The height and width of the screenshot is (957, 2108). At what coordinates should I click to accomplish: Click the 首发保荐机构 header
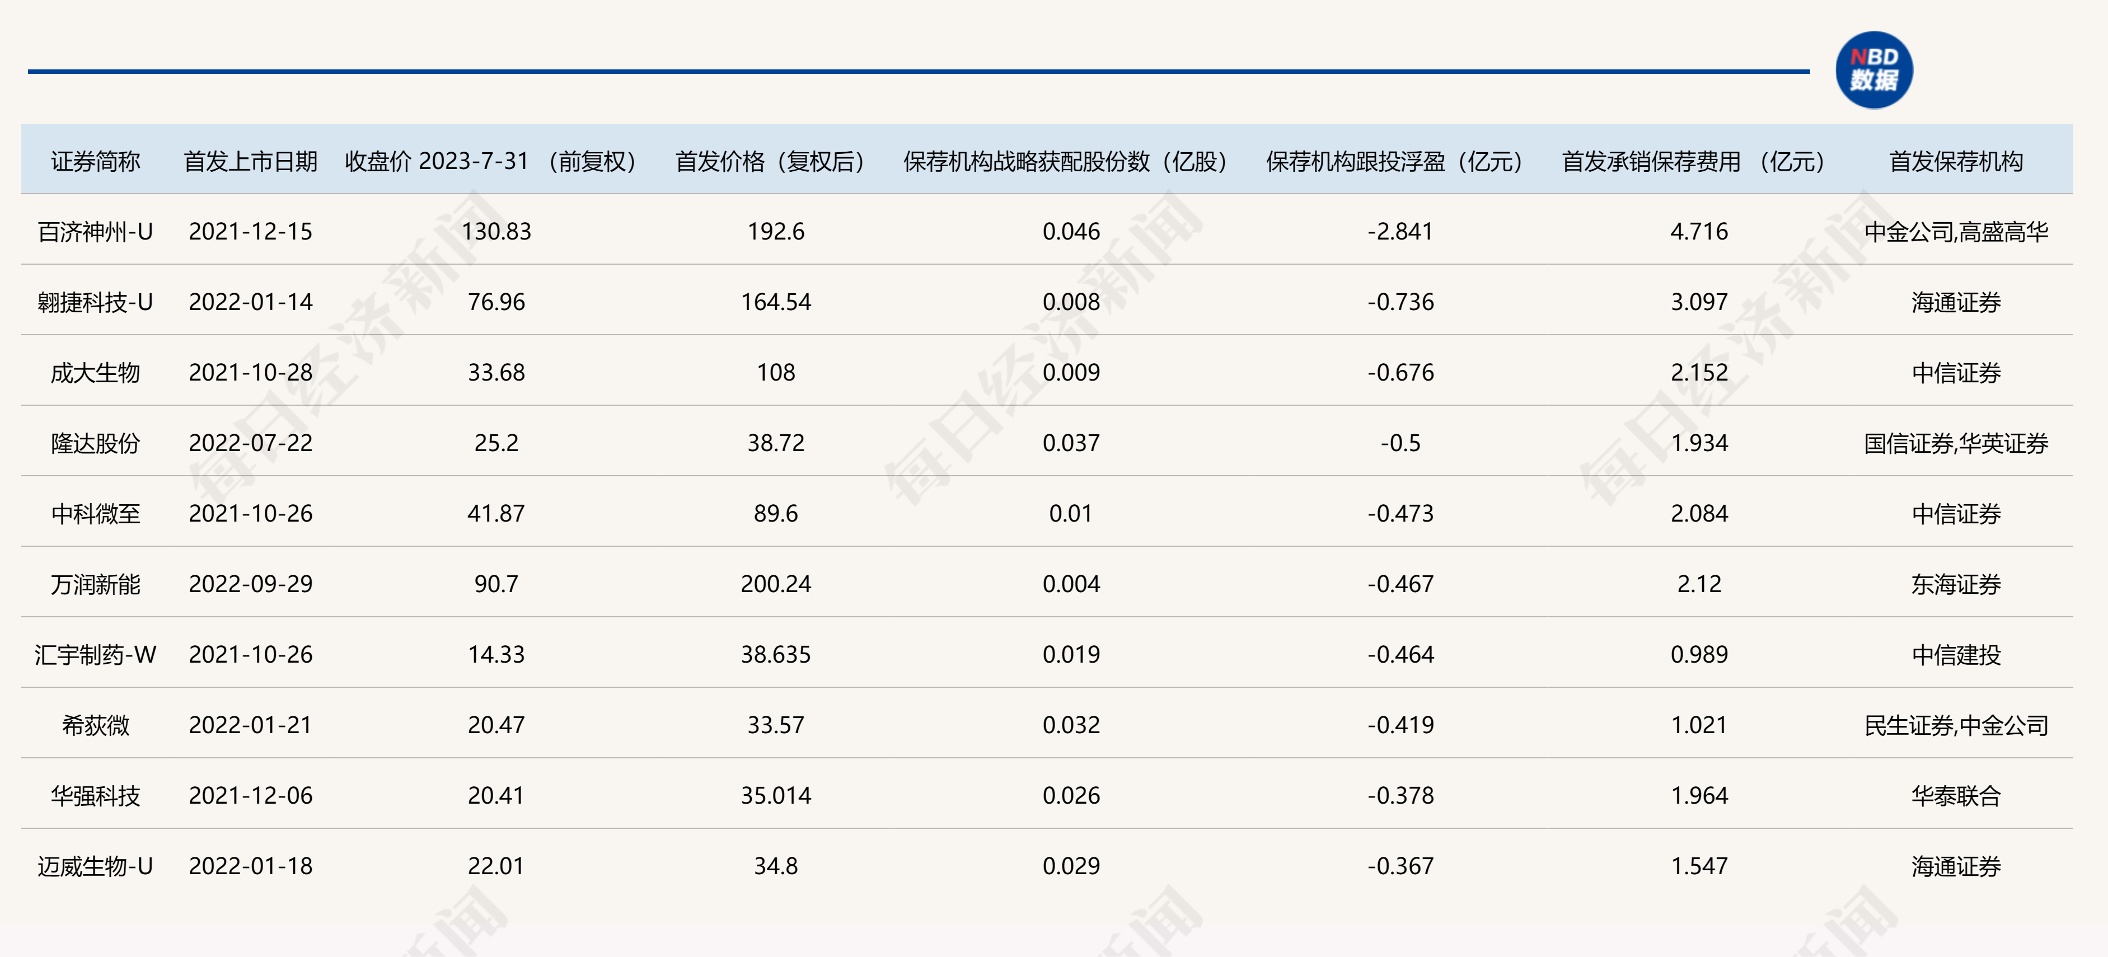click(x=1956, y=161)
